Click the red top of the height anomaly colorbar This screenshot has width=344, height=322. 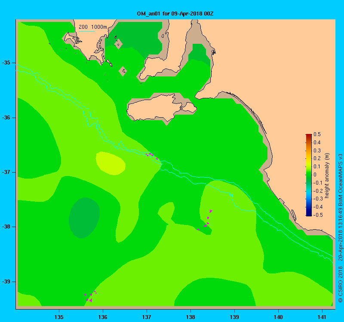pyautogui.click(x=309, y=135)
